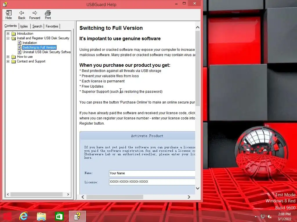
Task: Open Internet Explorer from taskbar
Action: tap(24, 216)
